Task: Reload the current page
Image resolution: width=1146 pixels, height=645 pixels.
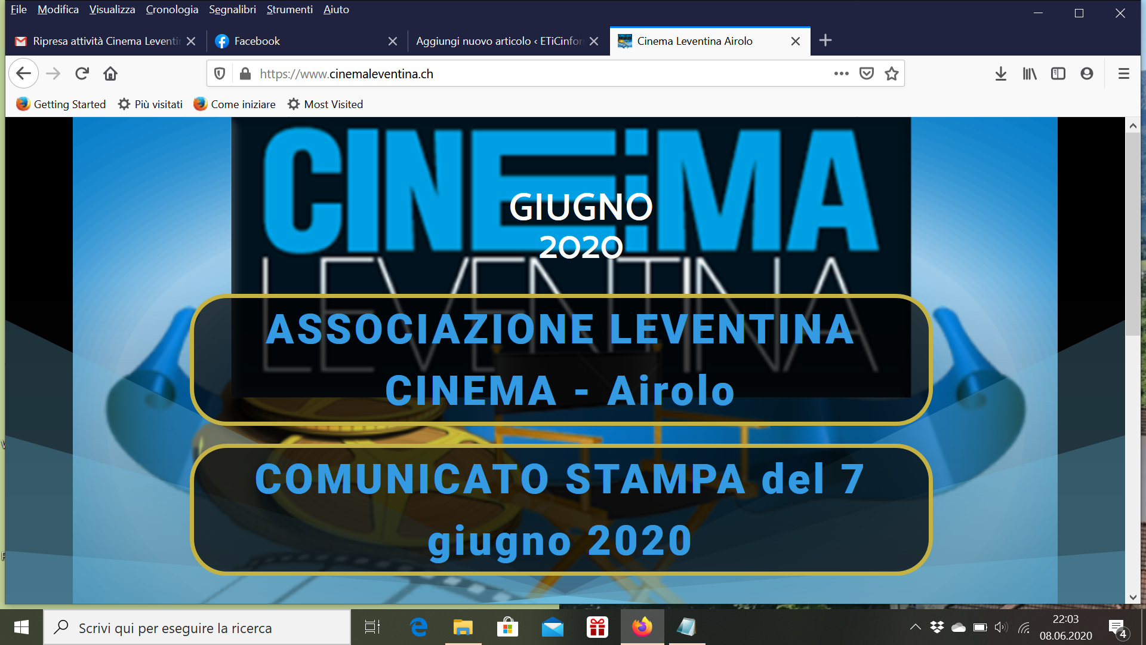Action: tap(82, 73)
